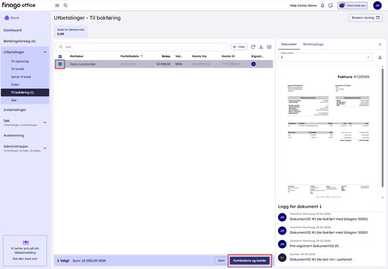The width and height of the screenshot is (388, 269).
Task: Open Avstemming in sidebar
Action: coord(14,135)
